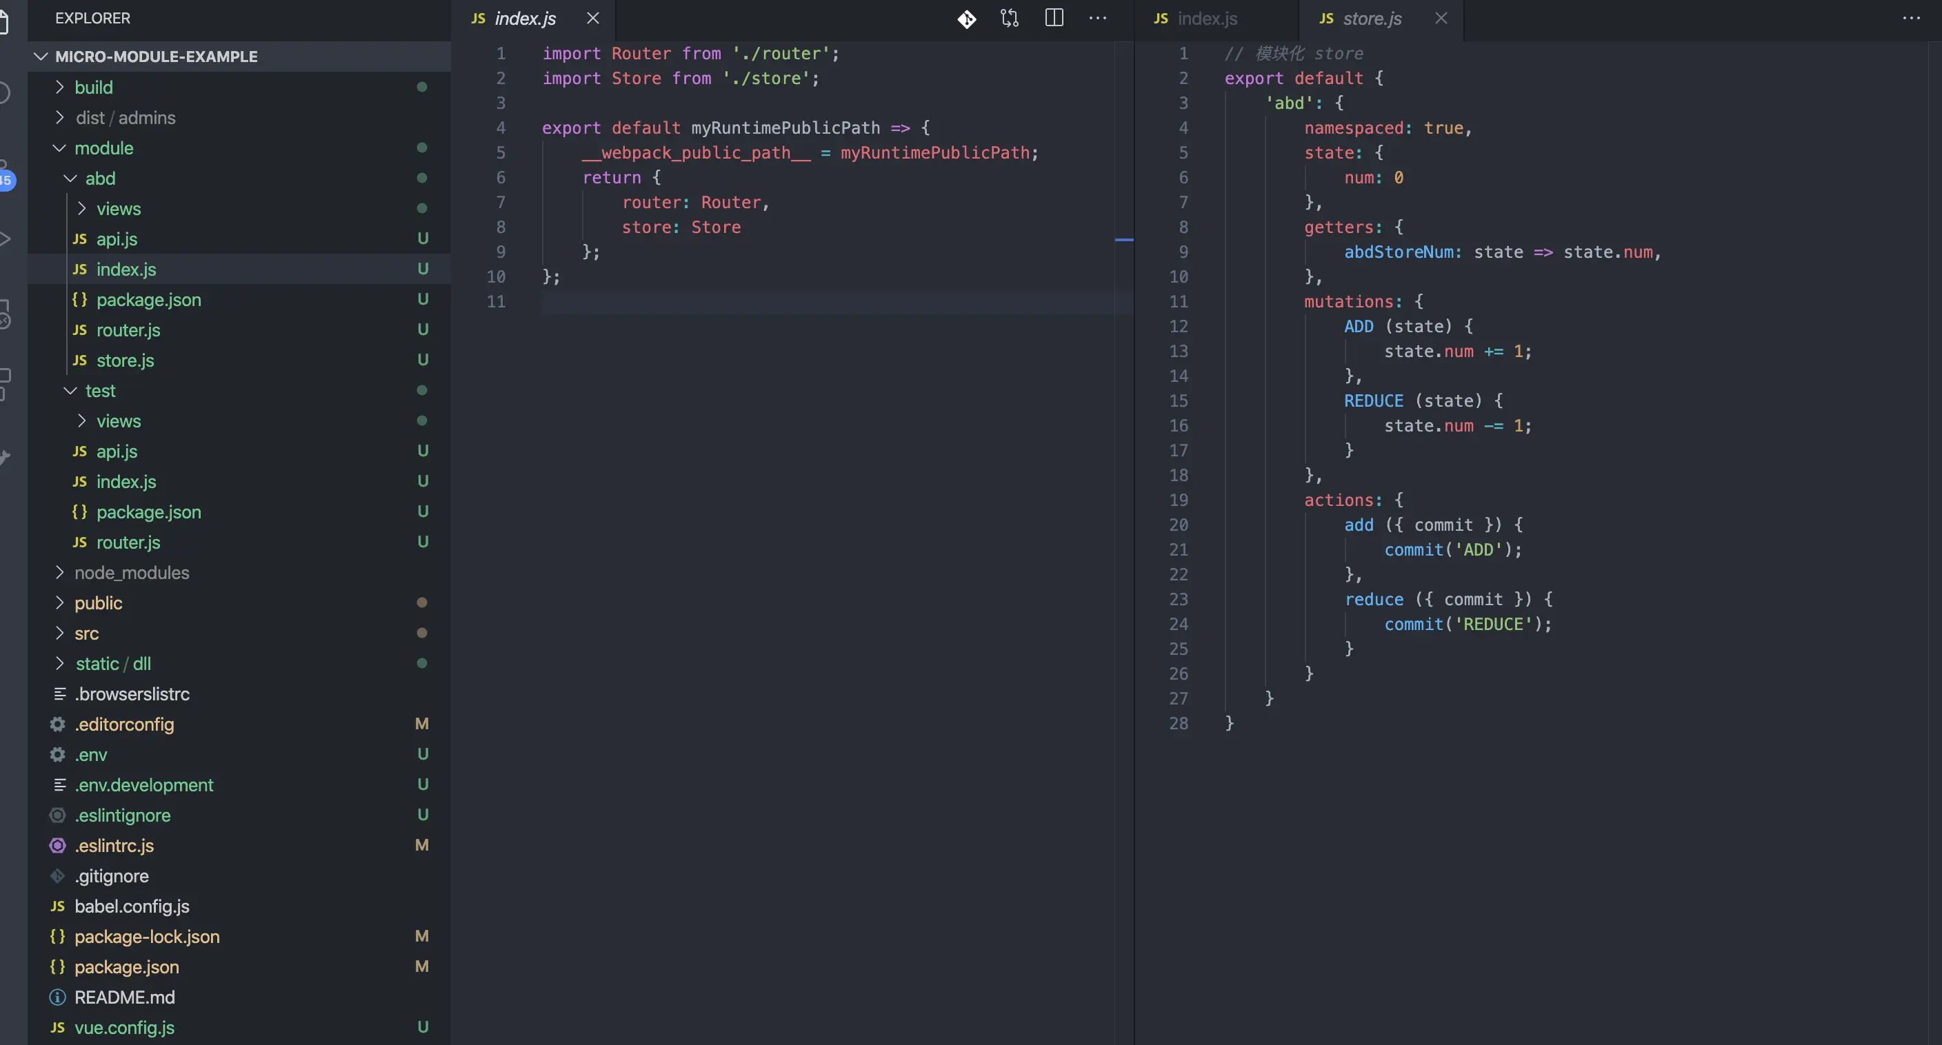Expand the node_modules folder

click(131, 573)
